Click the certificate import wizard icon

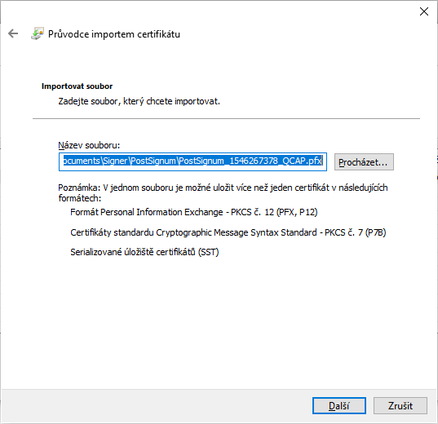pyautogui.click(x=38, y=33)
